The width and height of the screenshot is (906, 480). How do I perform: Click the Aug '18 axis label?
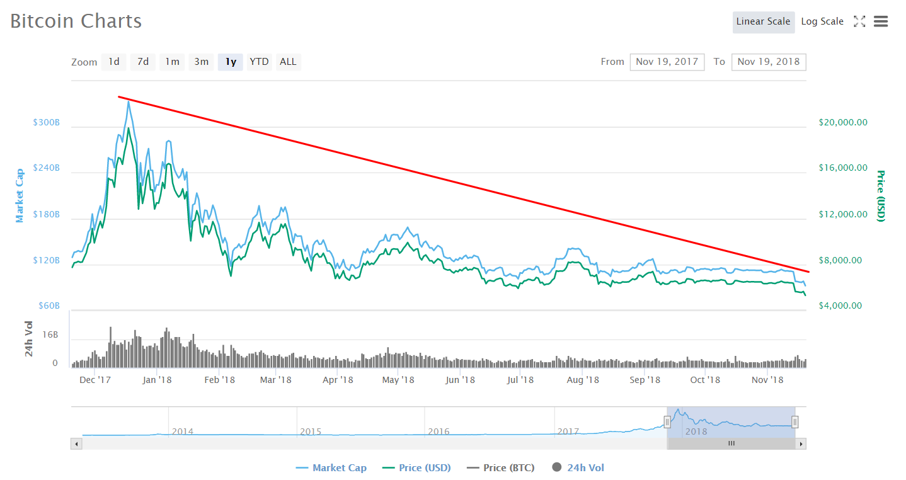(583, 380)
